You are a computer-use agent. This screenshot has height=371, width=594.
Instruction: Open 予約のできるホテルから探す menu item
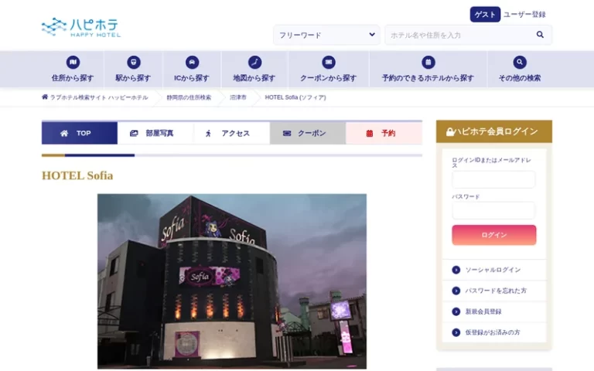tap(428, 70)
